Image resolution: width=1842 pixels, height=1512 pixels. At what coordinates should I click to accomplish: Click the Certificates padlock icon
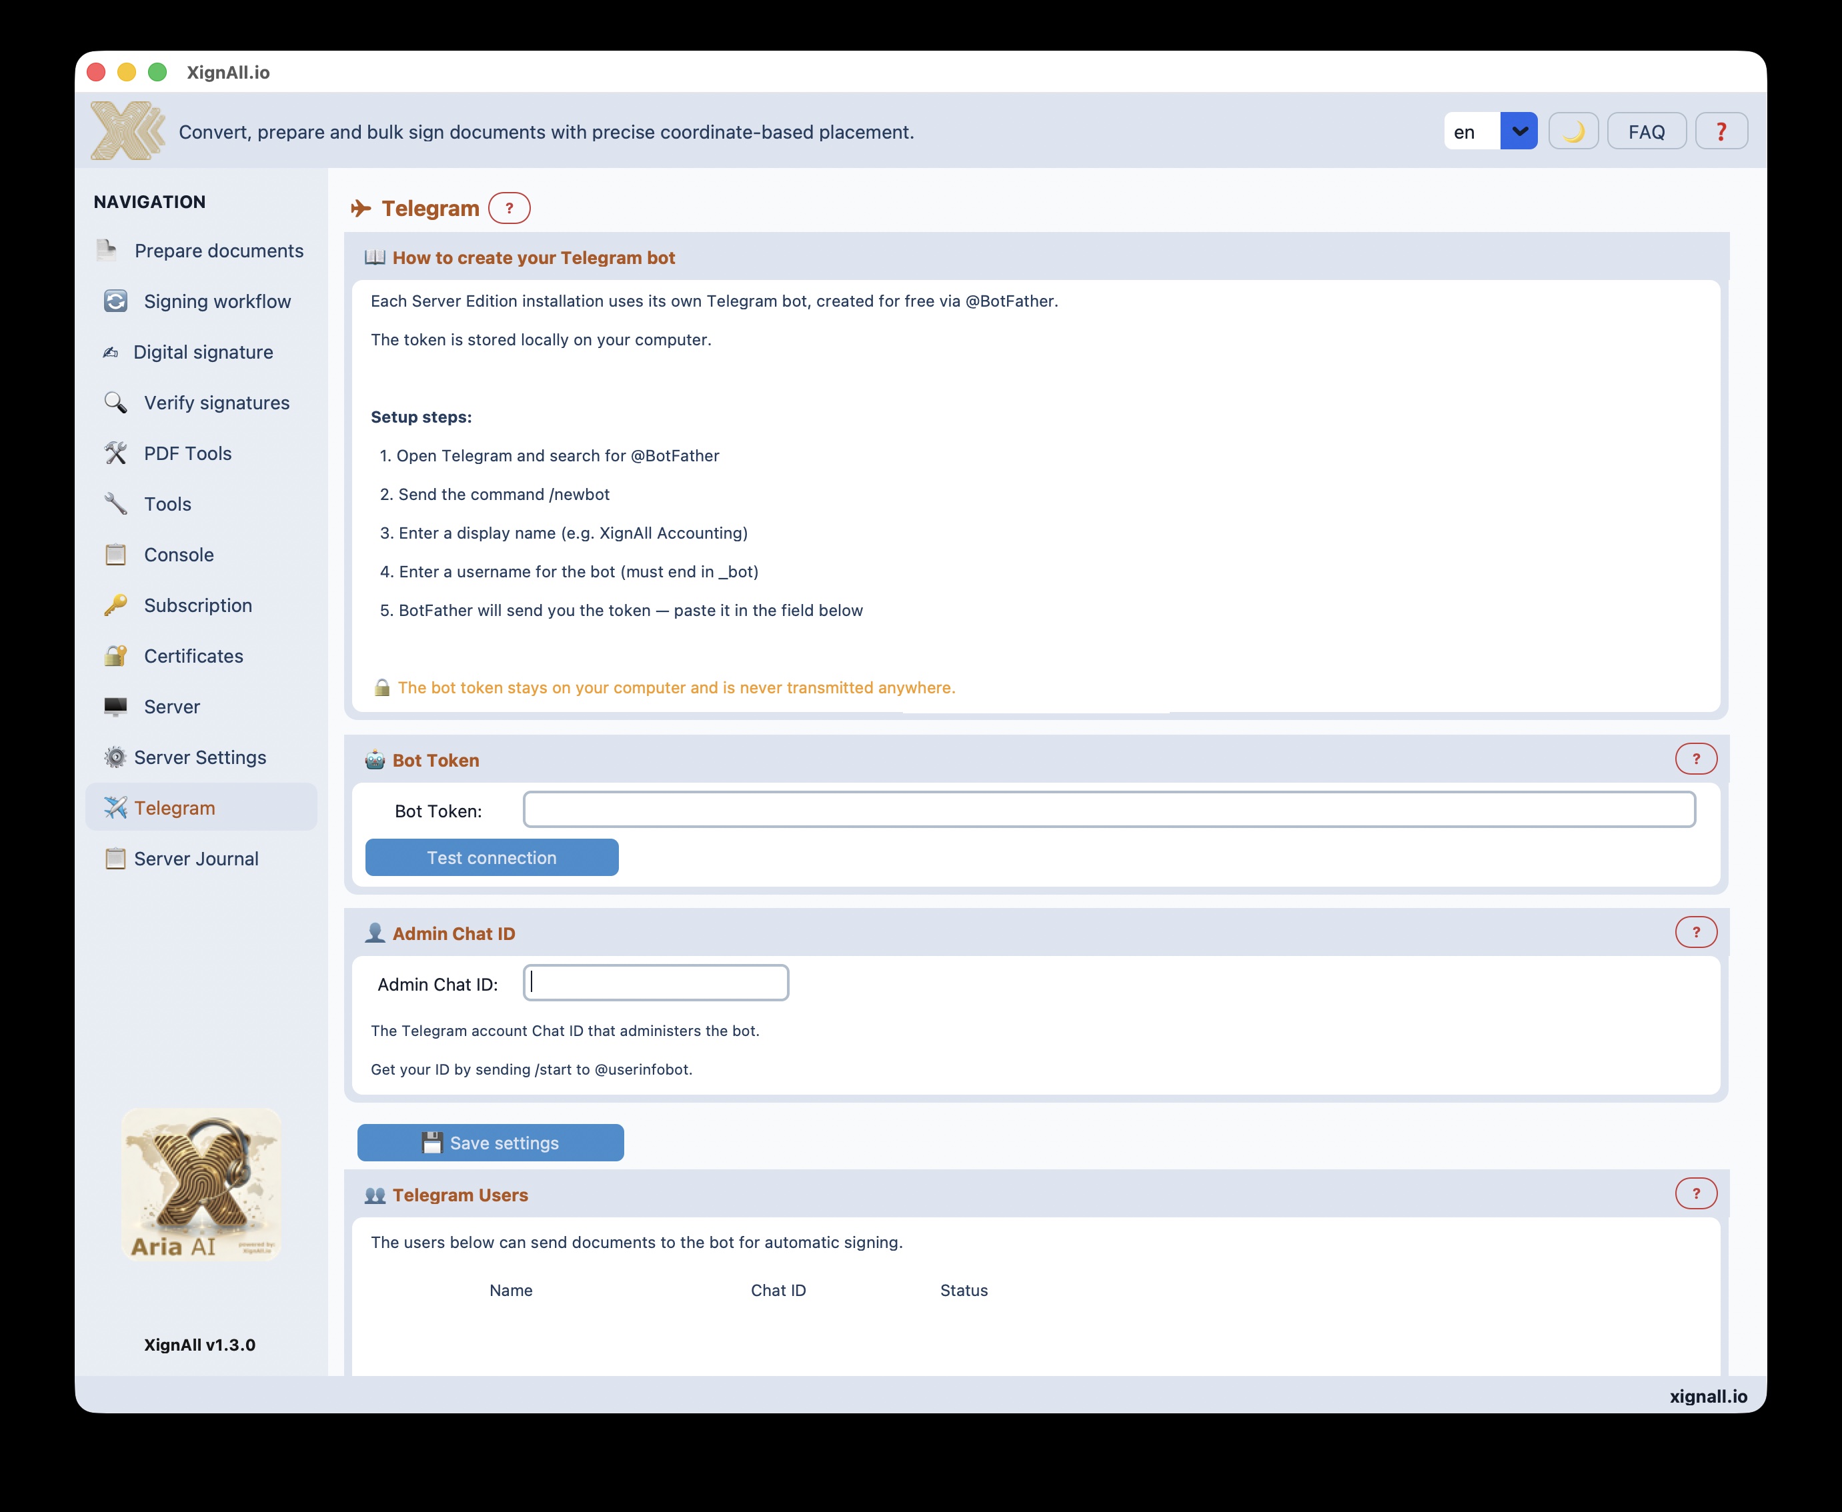(x=116, y=656)
